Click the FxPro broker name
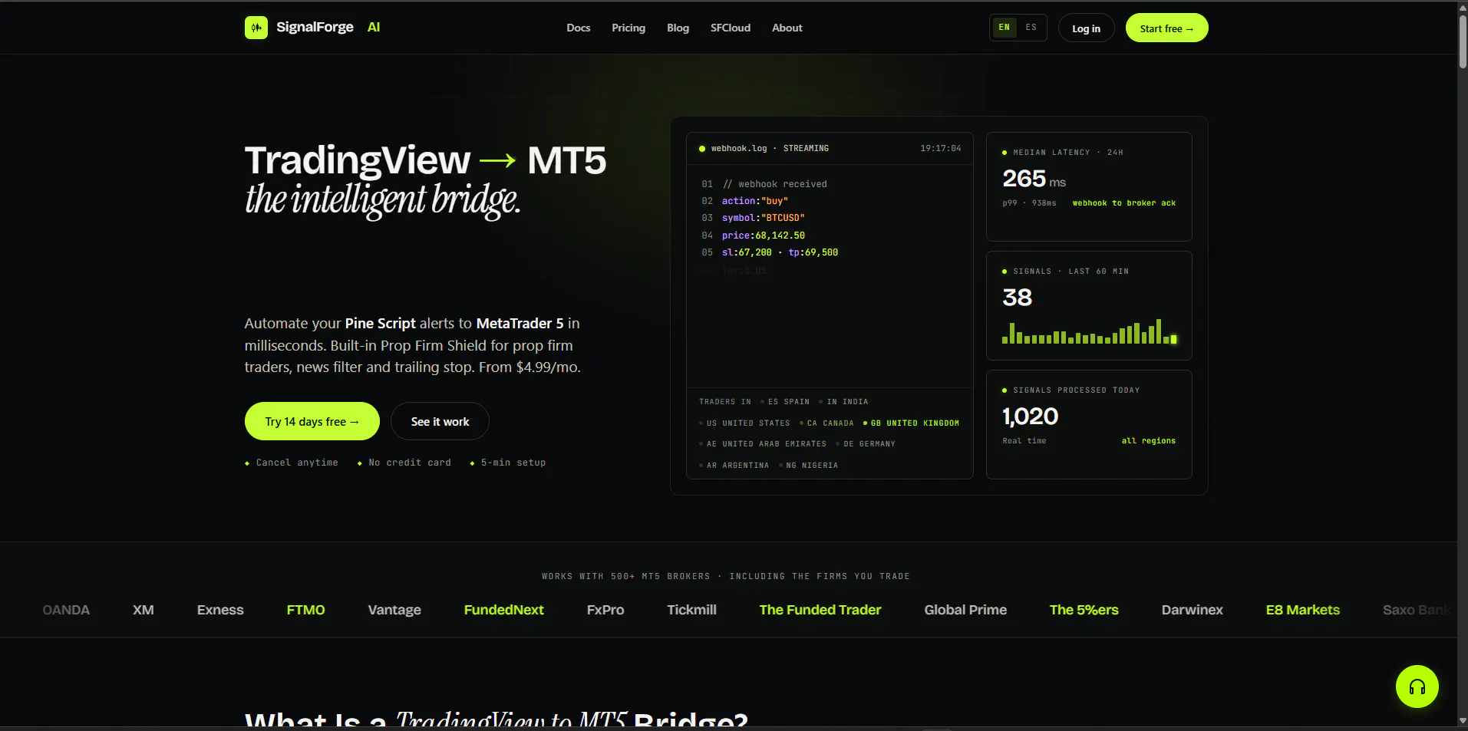This screenshot has width=1468, height=731. pyautogui.click(x=605, y=610)
